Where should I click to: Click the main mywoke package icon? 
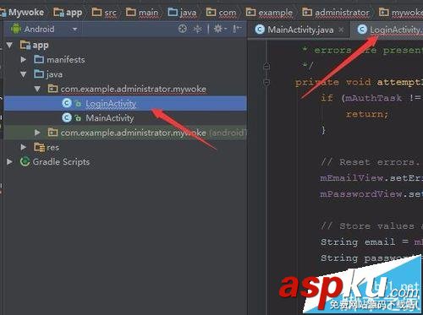(52, 89)
